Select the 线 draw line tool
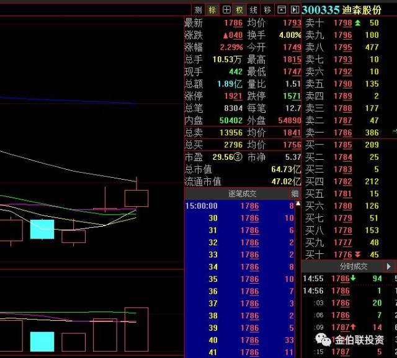397x358 pixels. point(254,10)
